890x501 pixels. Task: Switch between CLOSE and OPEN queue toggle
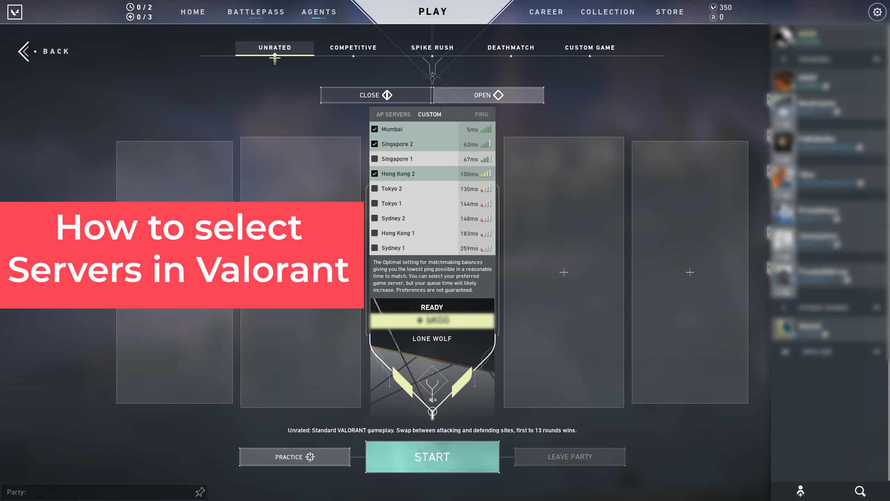[432, 95]
